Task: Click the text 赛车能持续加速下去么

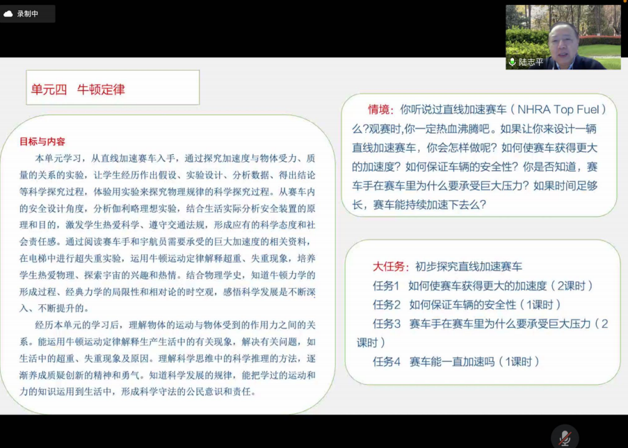Action: pos(429,205)
